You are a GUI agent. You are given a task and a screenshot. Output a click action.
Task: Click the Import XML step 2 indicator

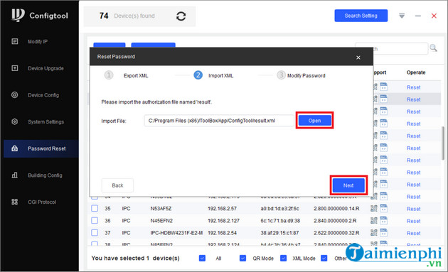click(x=198, y=75)
